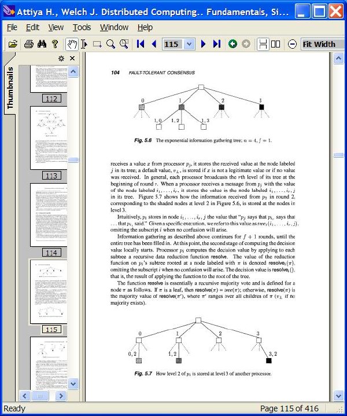Open search with the binoculars icon
This screenshot has width=347, height=416.
tap(42, 44)
